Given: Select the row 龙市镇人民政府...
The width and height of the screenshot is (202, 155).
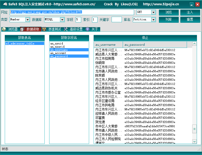Looking at the screenshot, I should [143, 71].
